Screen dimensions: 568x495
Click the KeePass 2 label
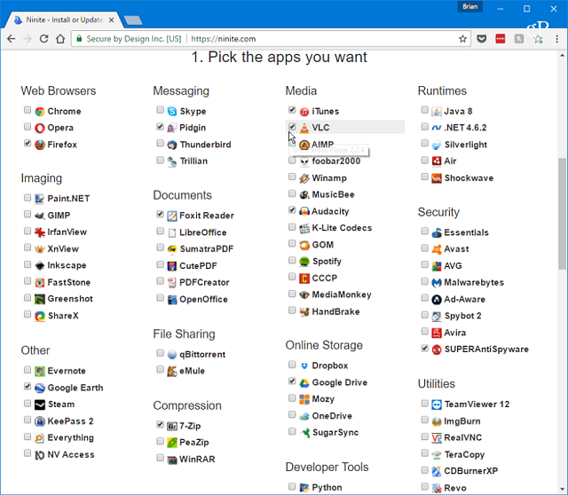point(70,421)
